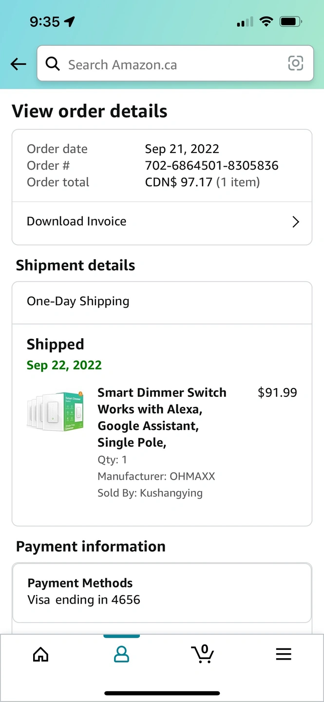
Task: Tap the location arrow in status bar
Action: [70, 22]
